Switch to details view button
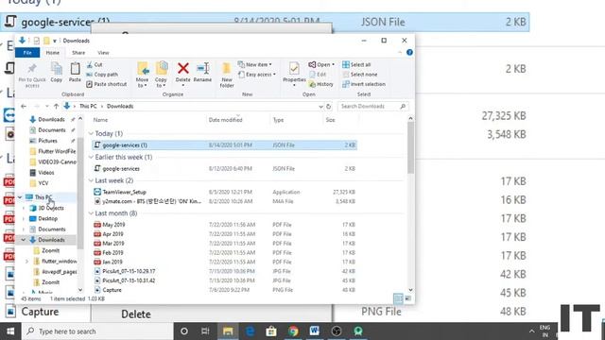This screenshot has height=340, width=605. [398, 298]
